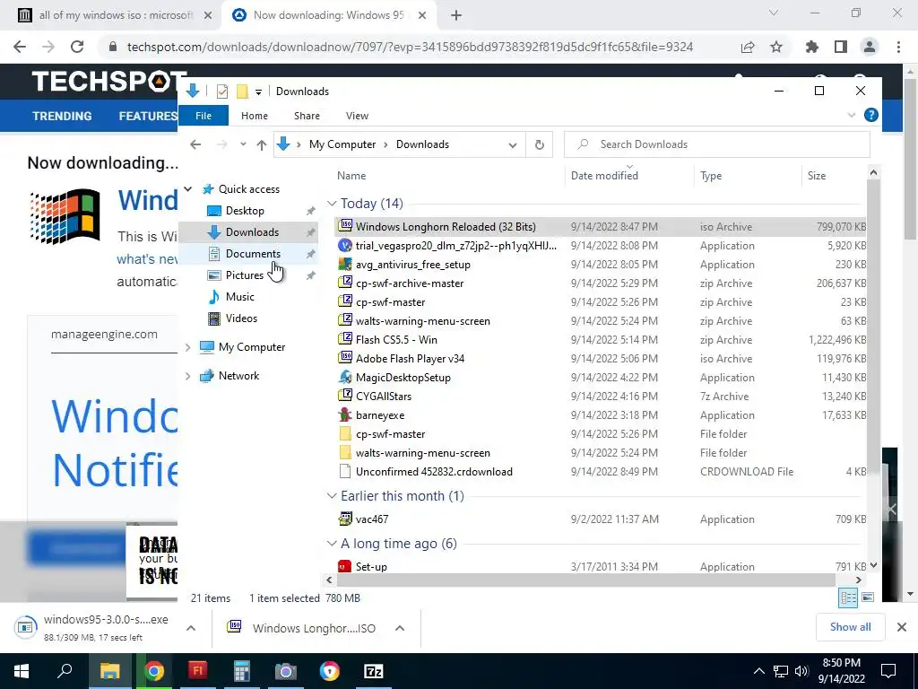Open the Home ribbon tab
Viewport: 918px width, 689px height.
point(254,116)
